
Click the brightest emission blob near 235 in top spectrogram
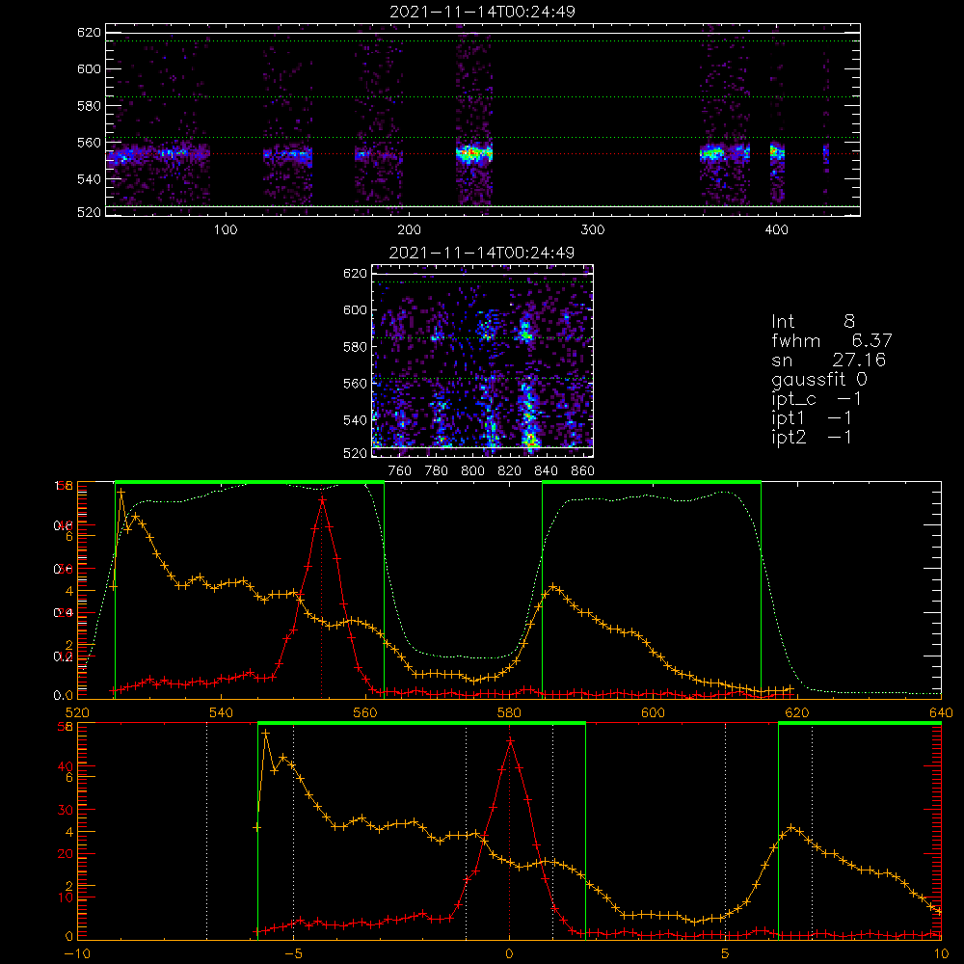pyautogui.click(x=473, y=153)
